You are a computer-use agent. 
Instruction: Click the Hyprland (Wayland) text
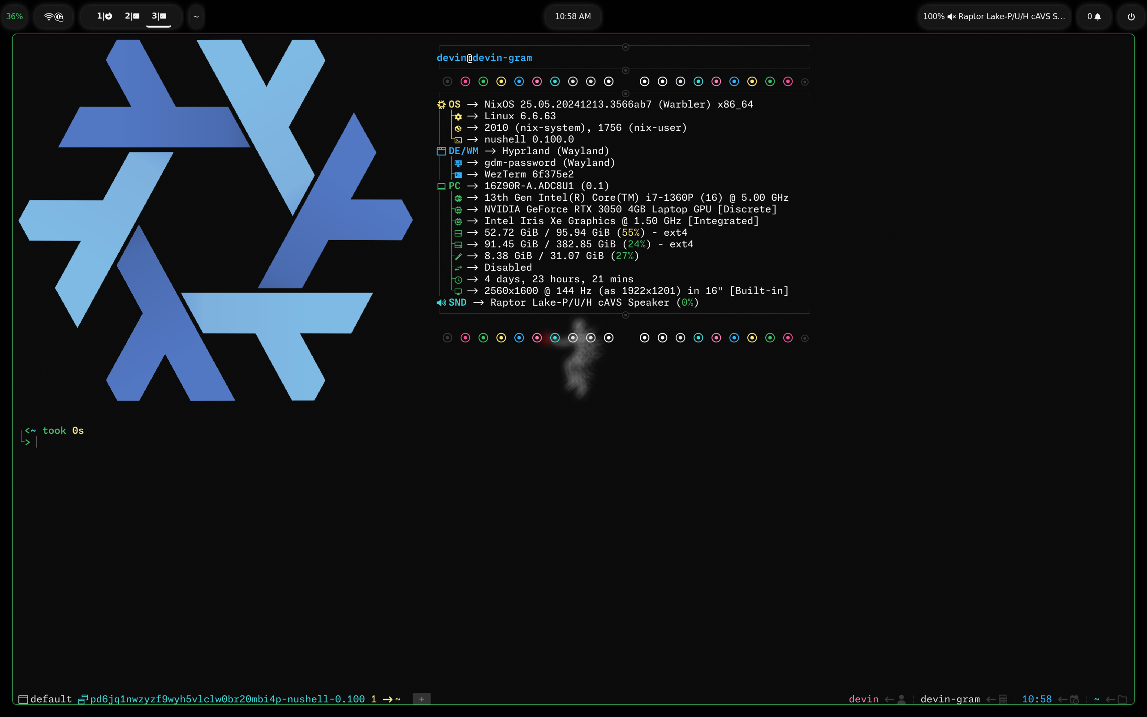tap(556, 151)
